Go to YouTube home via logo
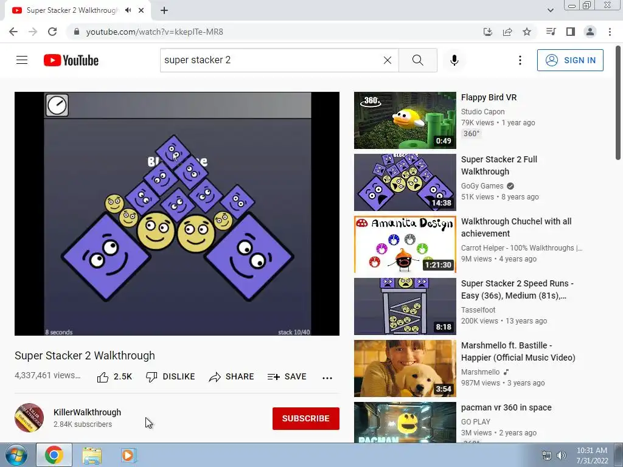 pos(71,60)
